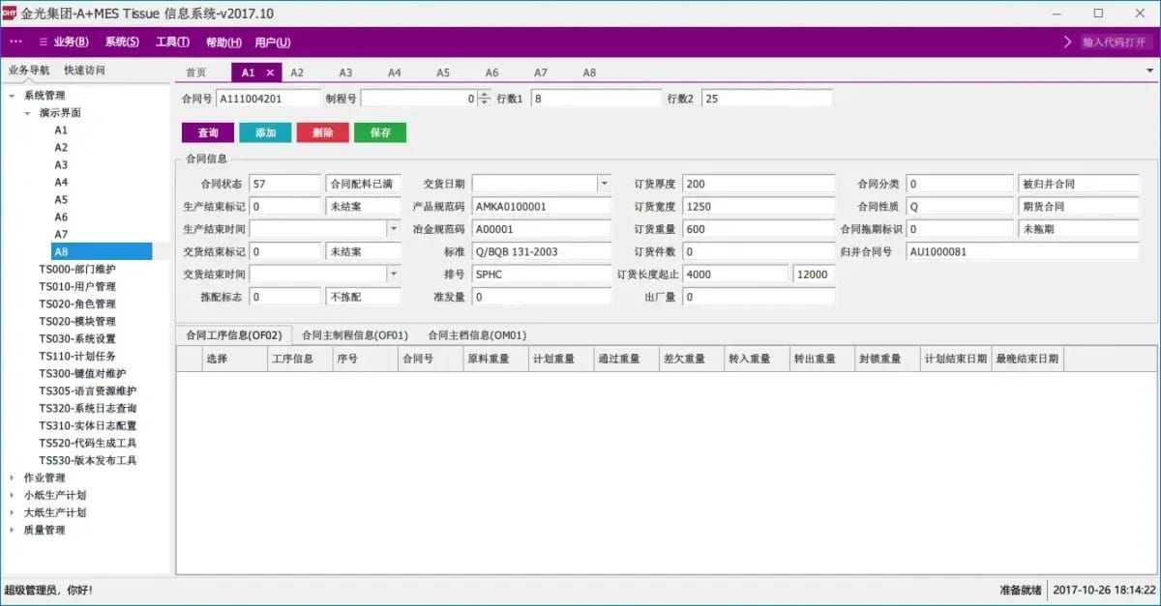Image resolution: width=1161 pixels, height=606 pixels.
Task: Open the tab list arrow at far right
Action: (1149, 71)
